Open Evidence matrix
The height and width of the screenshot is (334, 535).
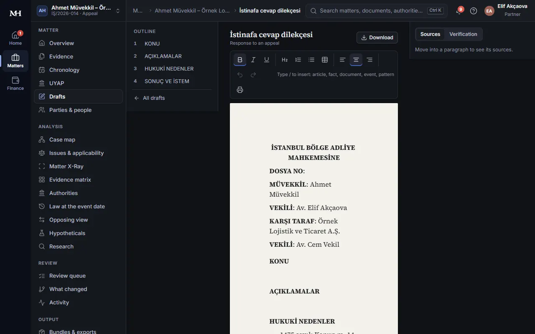[x=78, y=180]
